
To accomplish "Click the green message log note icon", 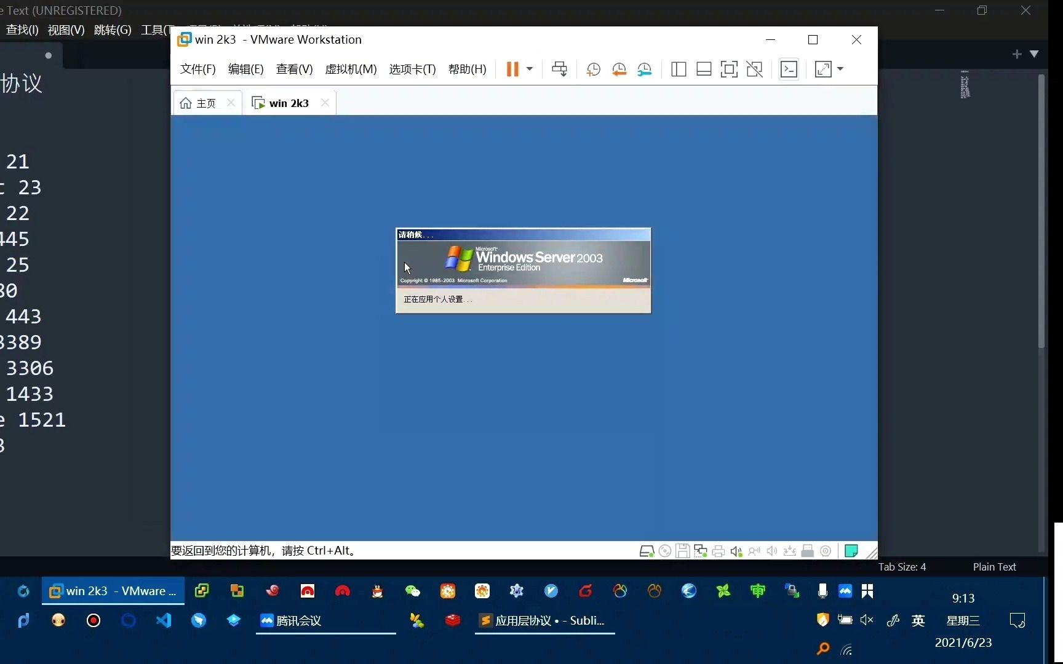I will [851, 551].
